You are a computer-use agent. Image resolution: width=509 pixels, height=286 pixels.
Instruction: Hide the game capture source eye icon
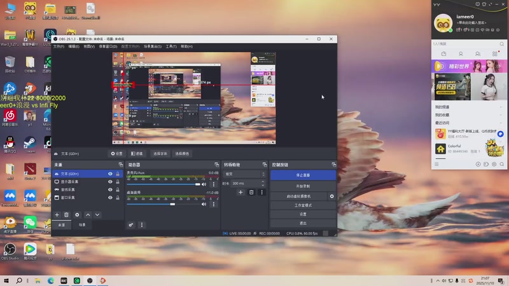[x=110, y=189]
